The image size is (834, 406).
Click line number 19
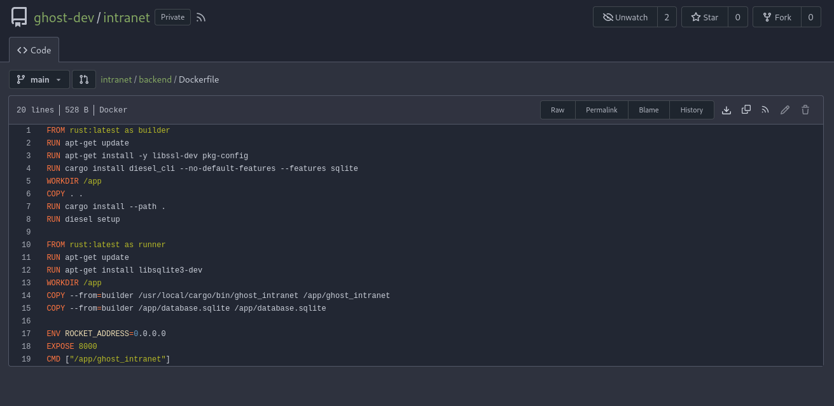[x=26, y=359]
